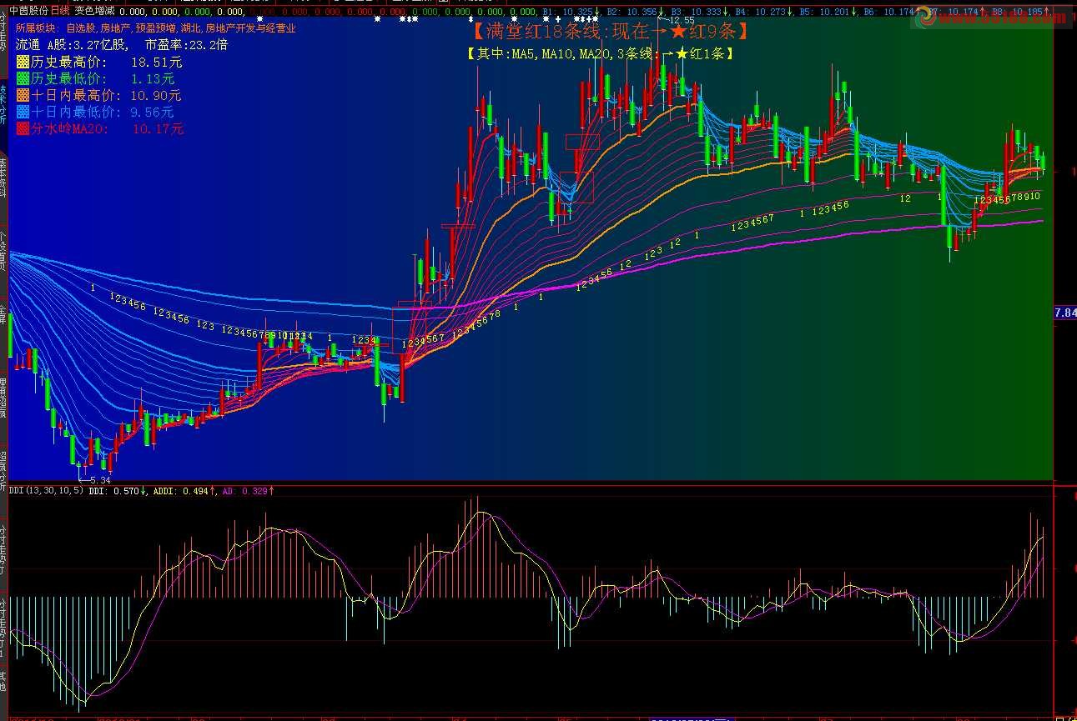1077x721 pixels.
Task: Click the 预盈预增 sector name
Action: tap(155, 28)
